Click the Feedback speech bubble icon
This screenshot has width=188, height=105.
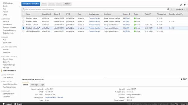pyautogui.click(x=4, y=104)
